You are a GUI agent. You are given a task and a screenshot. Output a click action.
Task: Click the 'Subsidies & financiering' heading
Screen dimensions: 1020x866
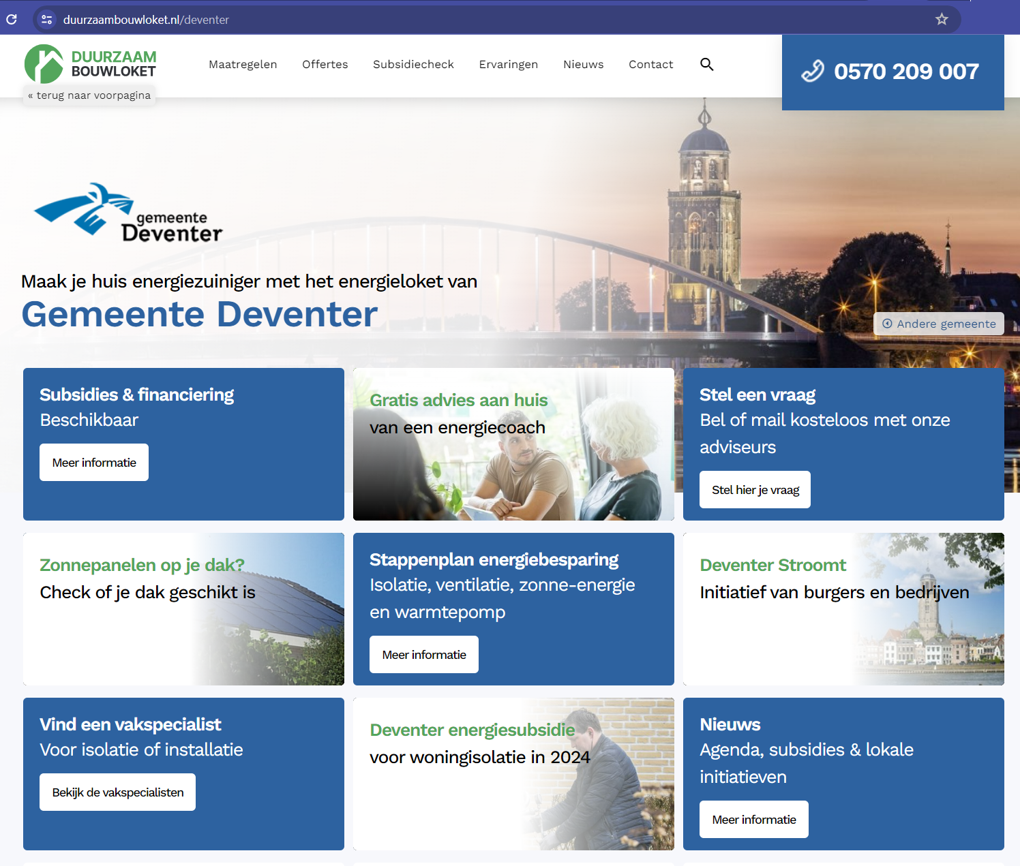point(136,395)
